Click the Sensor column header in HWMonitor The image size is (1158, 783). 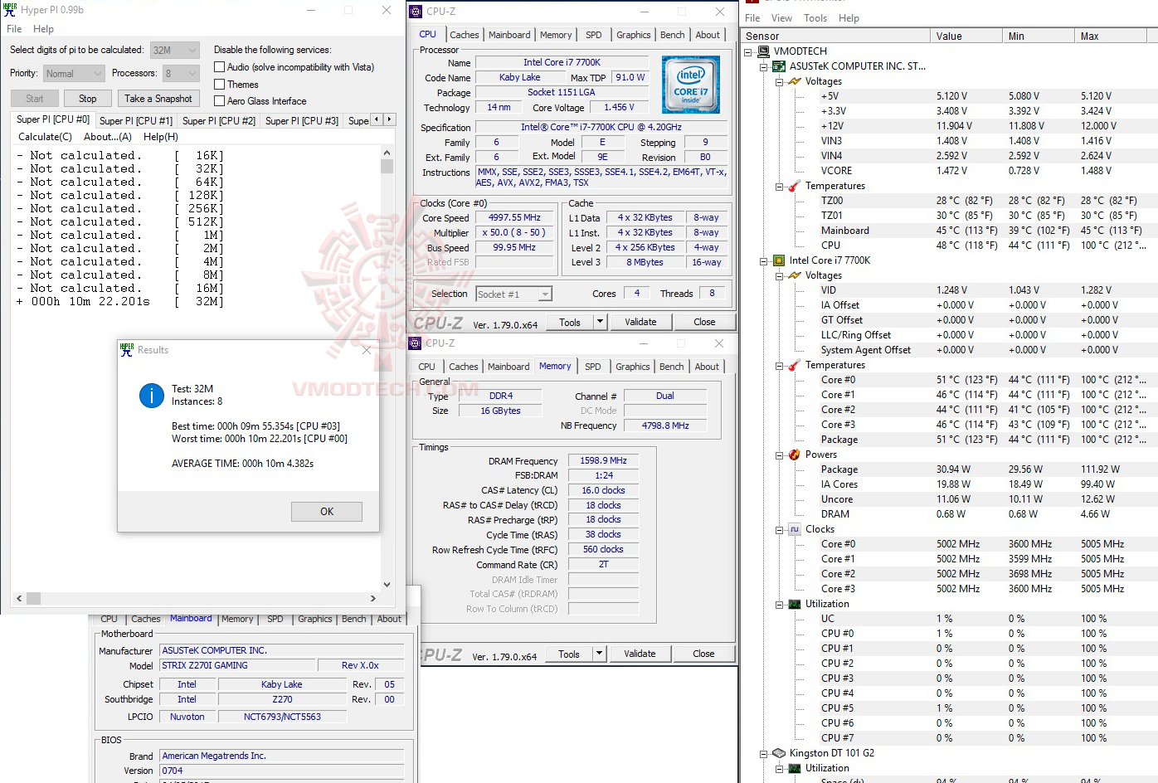coord(836,36)
